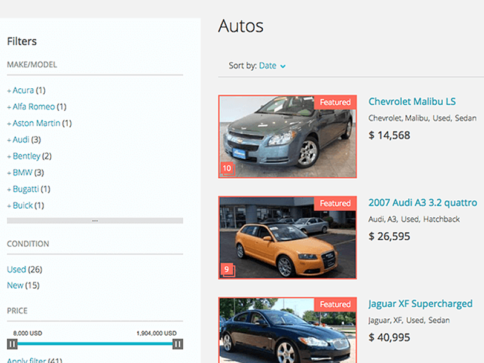Select the BMW make filter
Viewport: 484px width, 363px height.
(x=22, y=172)
